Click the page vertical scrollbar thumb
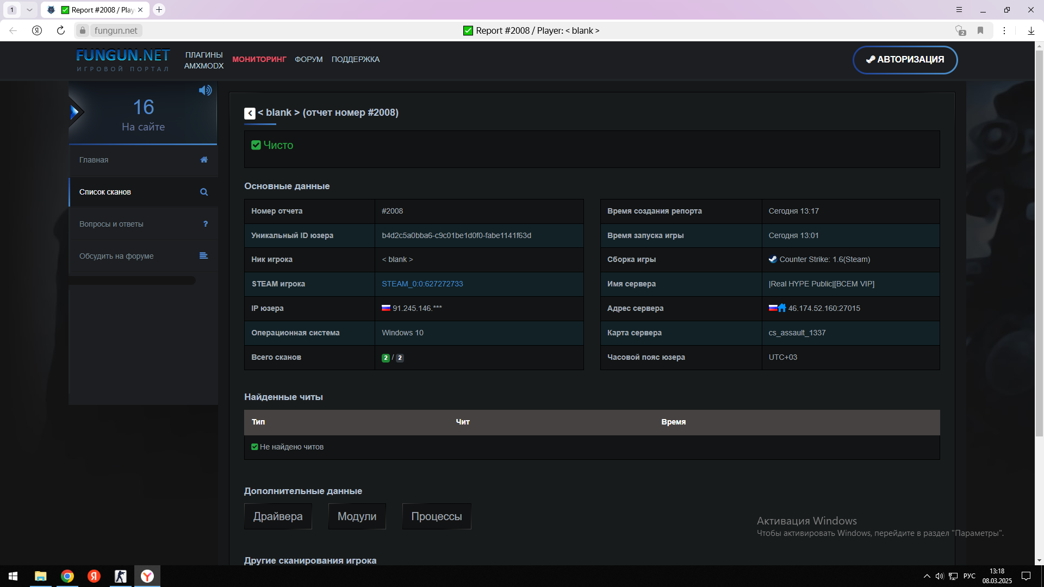The width and height of the screenshot is (1044, 587). 1039,243
